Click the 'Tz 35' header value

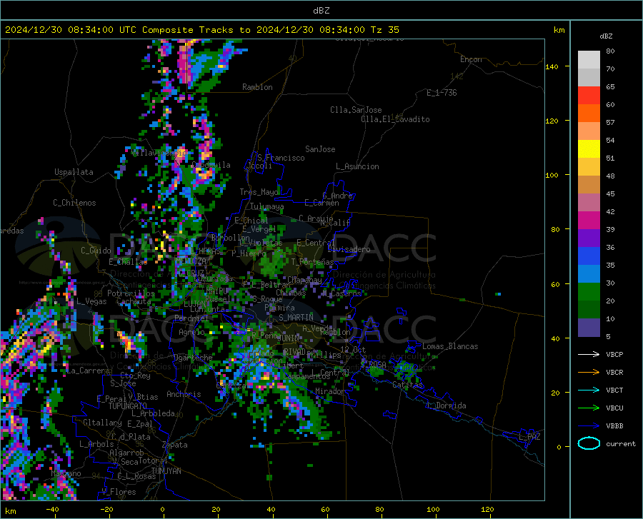click(x=384, y=30)
